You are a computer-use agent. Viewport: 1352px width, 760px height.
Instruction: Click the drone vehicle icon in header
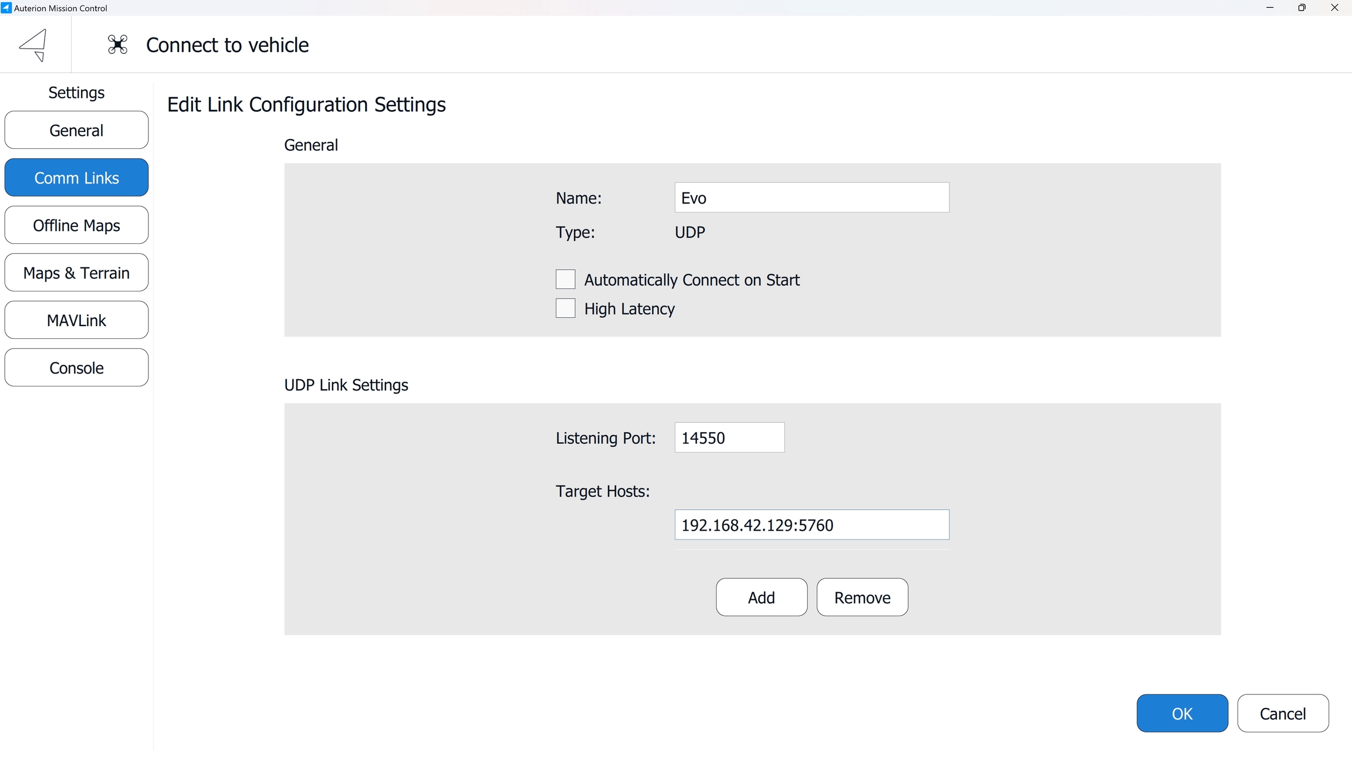117,45
